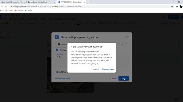Cancel the non-Google account confirmation popup
The height and width of the screenshot is (102, 183).
96,69
